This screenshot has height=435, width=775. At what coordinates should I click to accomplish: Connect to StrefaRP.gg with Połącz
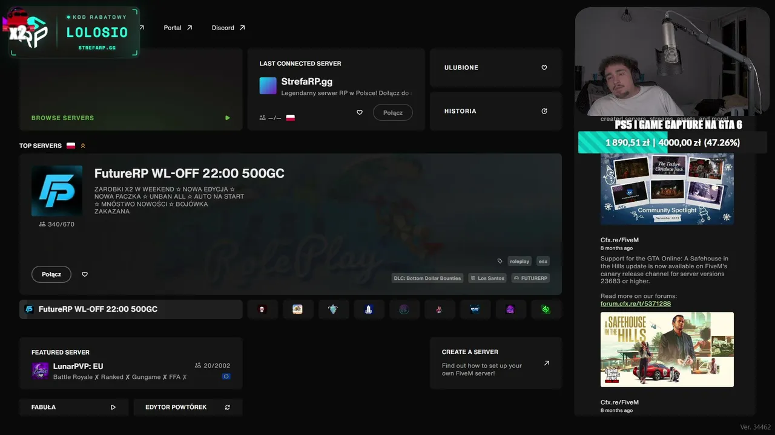pos(393,112)
